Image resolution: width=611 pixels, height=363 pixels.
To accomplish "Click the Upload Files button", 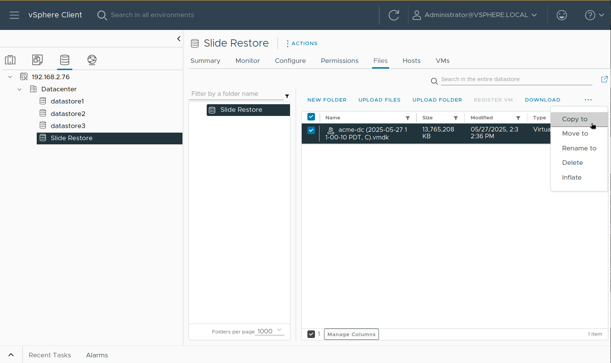I will (379, 100).
